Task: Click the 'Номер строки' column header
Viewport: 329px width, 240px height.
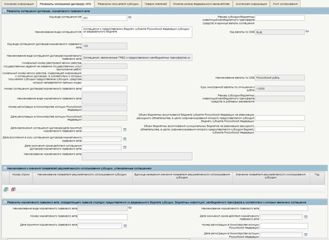Action: [21, 175]
